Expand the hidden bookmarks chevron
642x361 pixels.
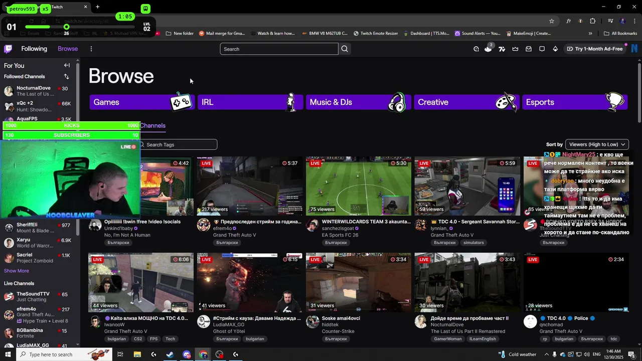click(x=590, y=34)
